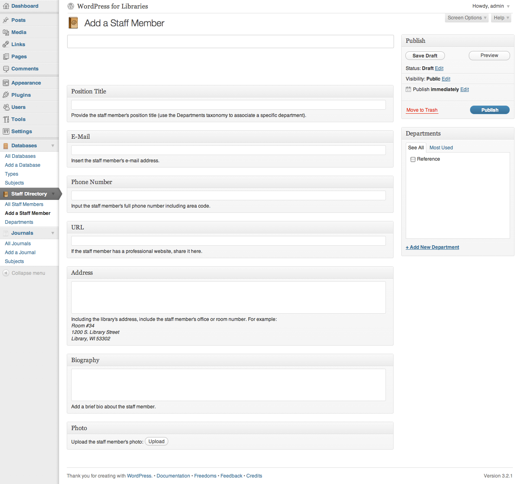Image resolution: width=521 pixels, height=484 pixels.
Task: Click the Tools icon in sidebar
Action: tap(6, 119)
